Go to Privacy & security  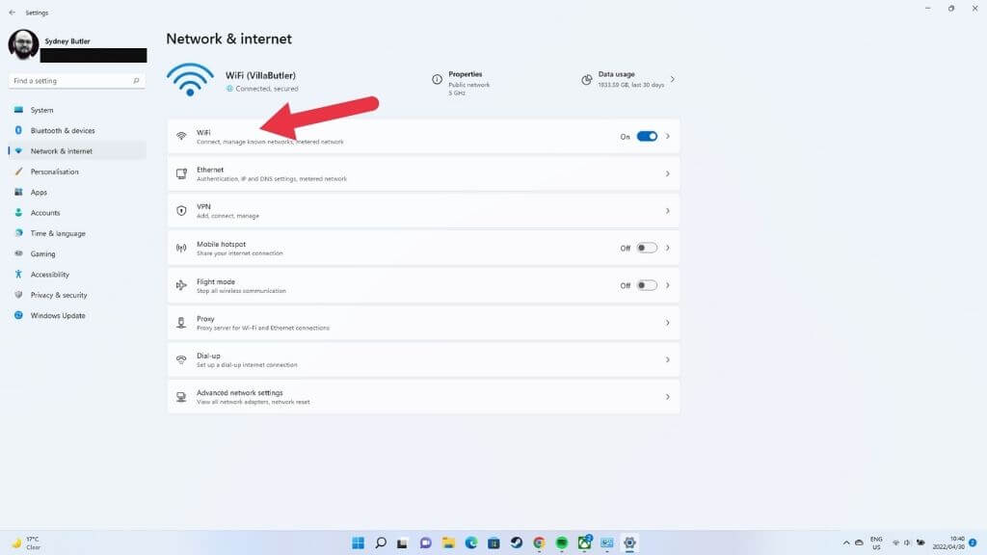pos(77,295)
